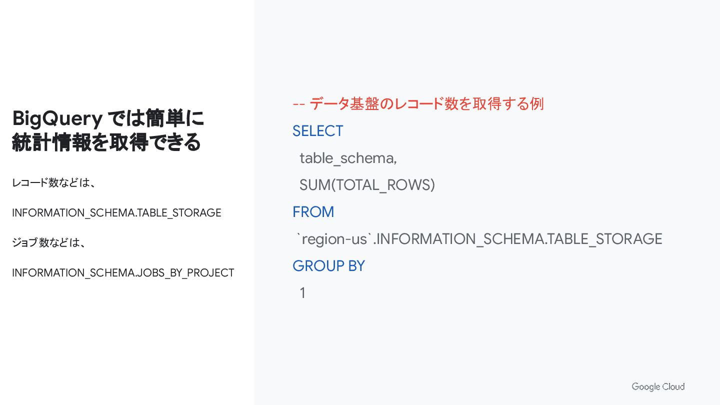Select the SELECT keyword in the query
This screenshot has height=405, width=720.
tap(318, 131)
